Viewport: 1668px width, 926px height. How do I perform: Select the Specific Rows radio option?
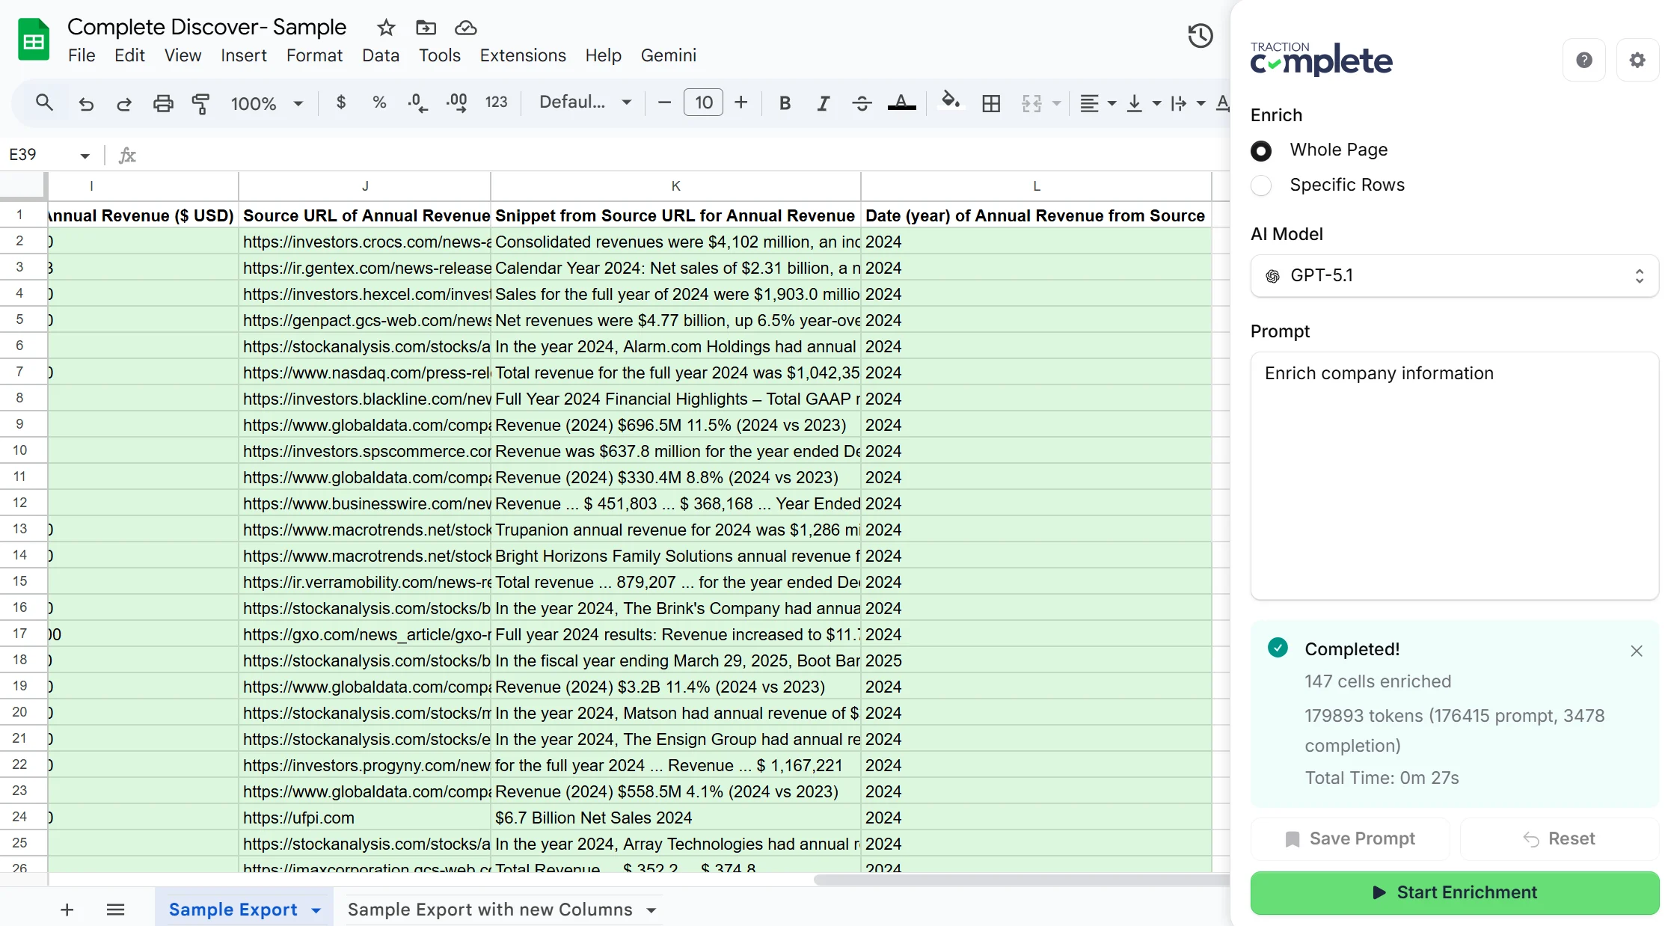pos(1261,185)
